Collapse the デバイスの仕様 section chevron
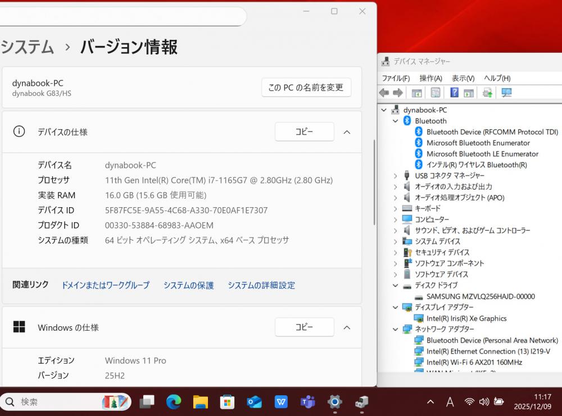This screenshot has height=416, width=562. pyautogui.click(x=347, y=132)
